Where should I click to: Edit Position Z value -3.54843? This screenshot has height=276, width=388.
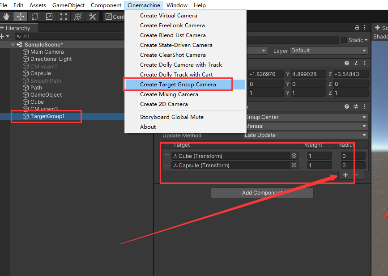point(351,74)
